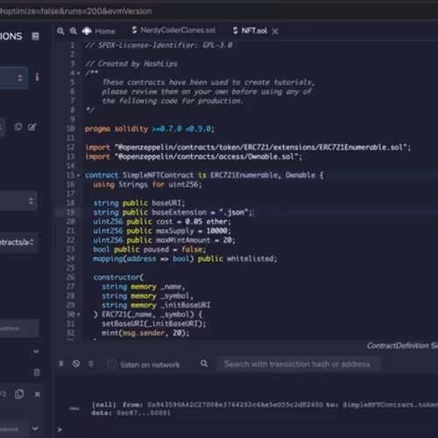Collapse the terminal with the double-chevron icon
Image resolution: width=438 pixels, height=438 pixels.
click(61, 364)
